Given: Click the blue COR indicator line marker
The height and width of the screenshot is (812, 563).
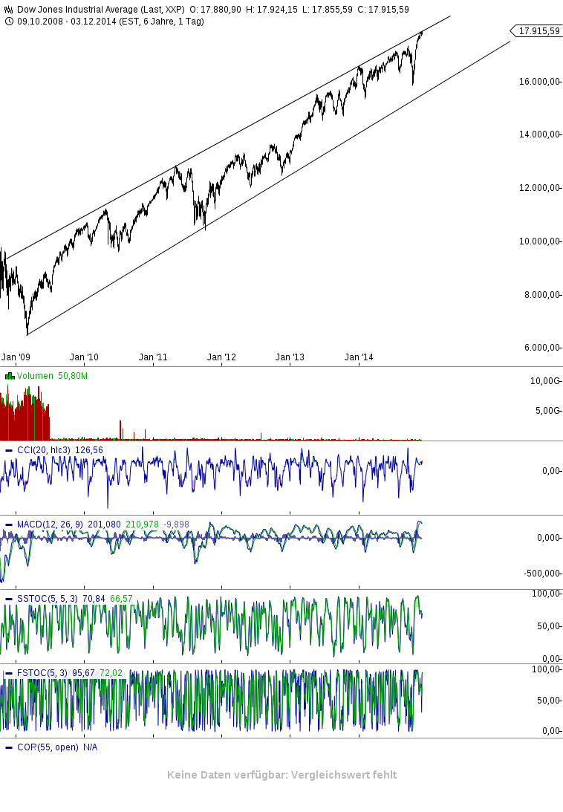Looking at the screenshot, I should [x=9, y=748].
